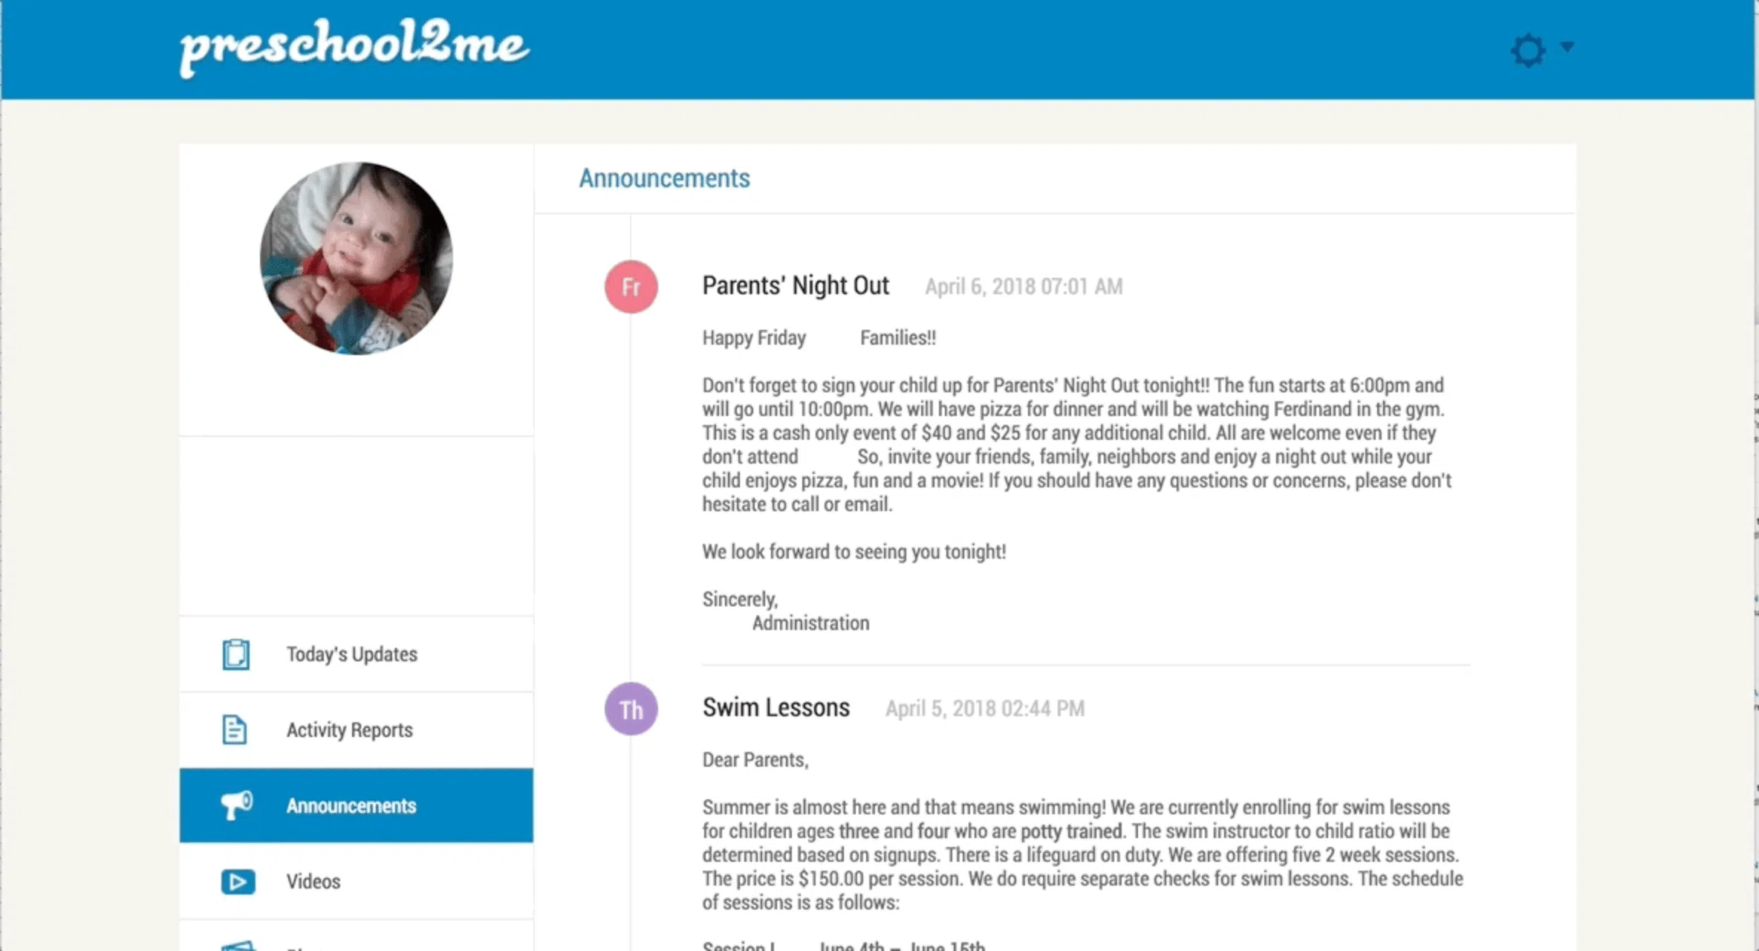
Task: Open the Parents' Night Out announcement title
Action: (x=796, y=285)
